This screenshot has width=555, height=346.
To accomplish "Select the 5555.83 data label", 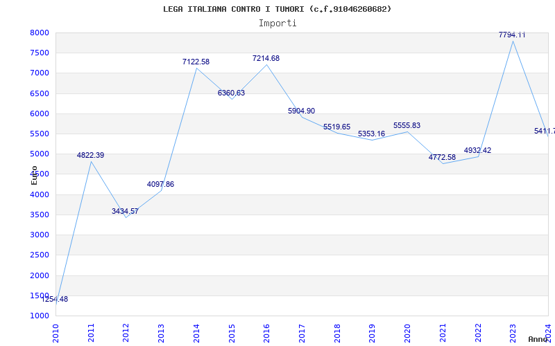I will pyautogui.click(x=407, y=126).
